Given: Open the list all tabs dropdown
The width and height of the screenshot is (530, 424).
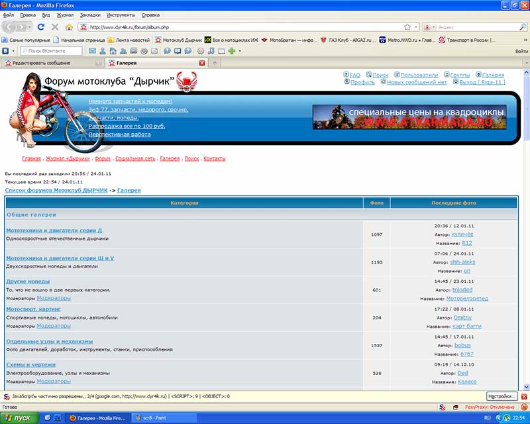Looking at the screenshot, I should click(x=527, y=63).
